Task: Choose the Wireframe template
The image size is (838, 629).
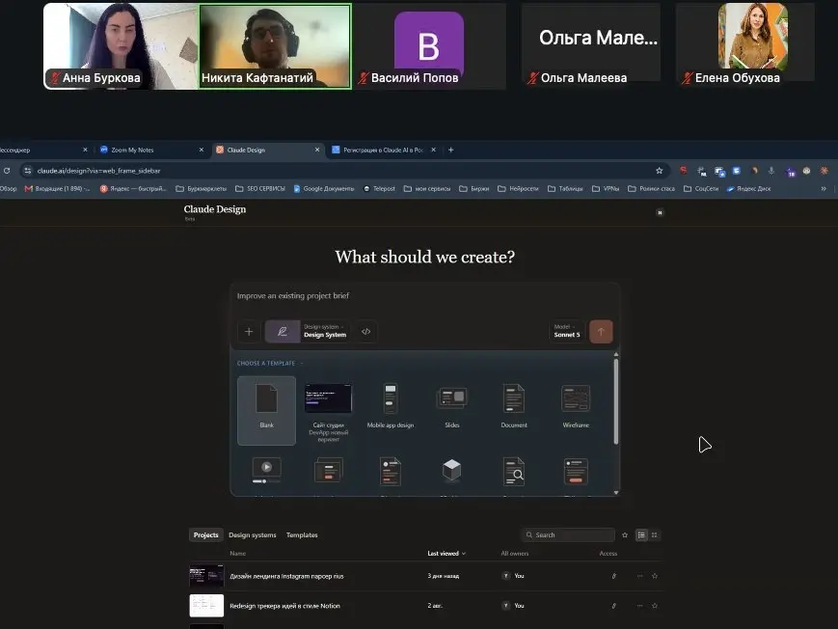Action: (576, 406)
